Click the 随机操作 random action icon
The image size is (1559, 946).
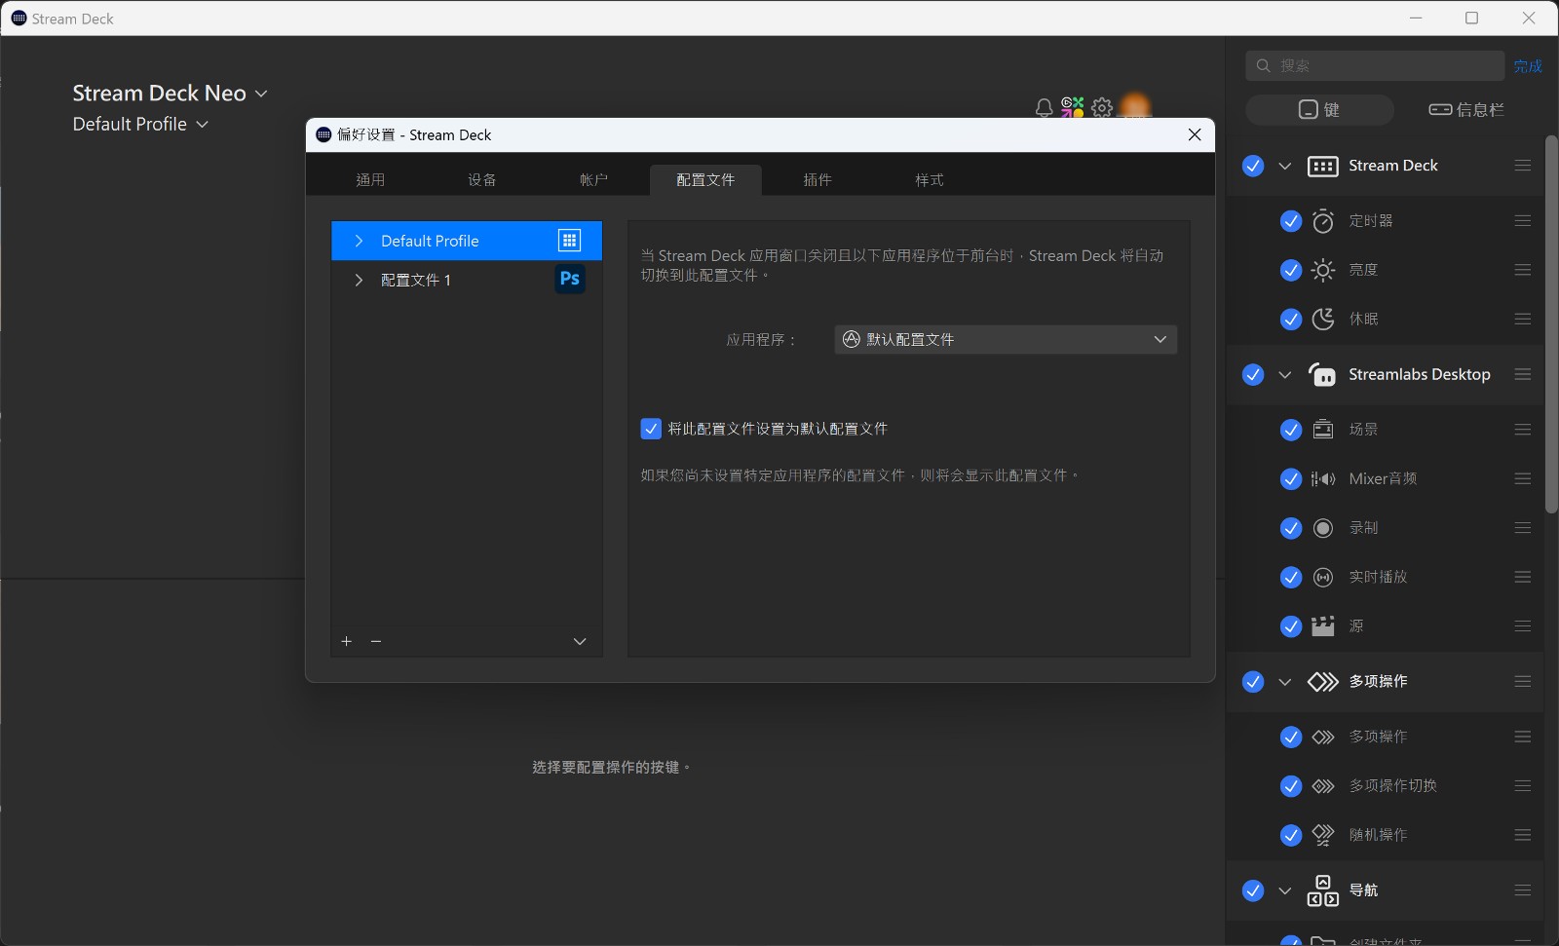[x=1323, y=835]
